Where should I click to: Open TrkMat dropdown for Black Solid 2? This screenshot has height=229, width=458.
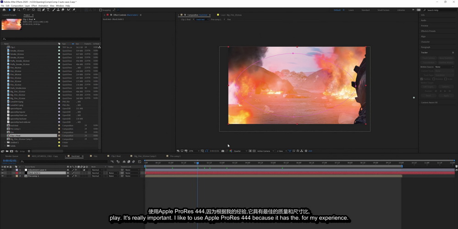pos(114,173)
